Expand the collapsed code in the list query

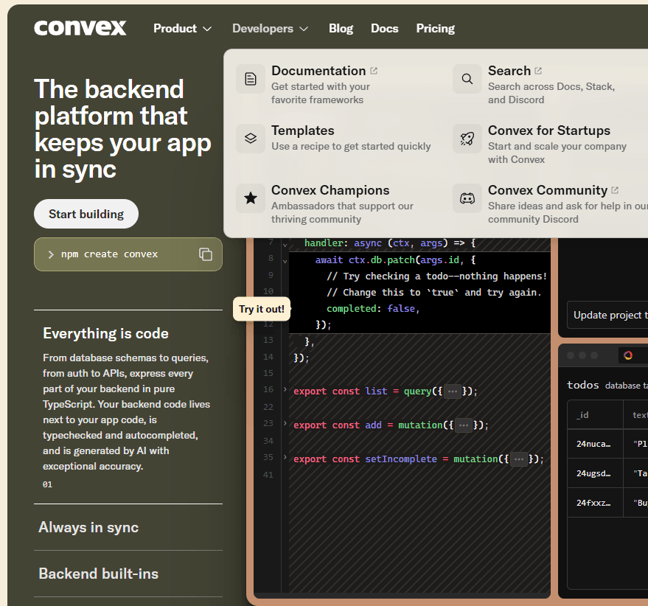coord(452,391)
